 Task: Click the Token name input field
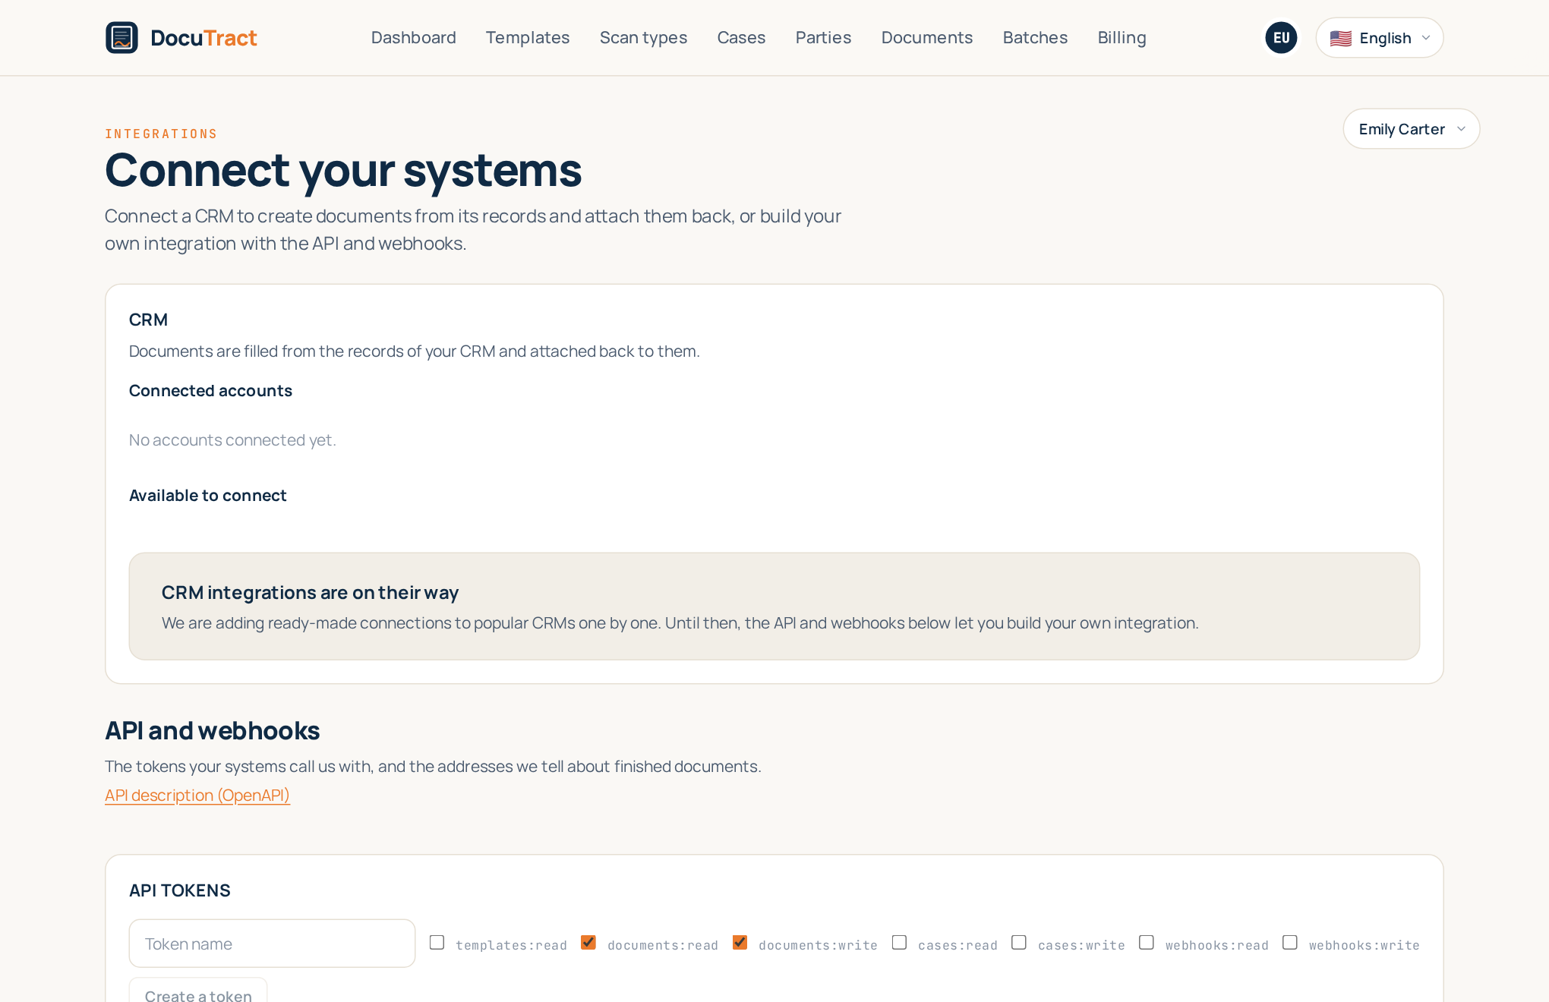[272, 944]
